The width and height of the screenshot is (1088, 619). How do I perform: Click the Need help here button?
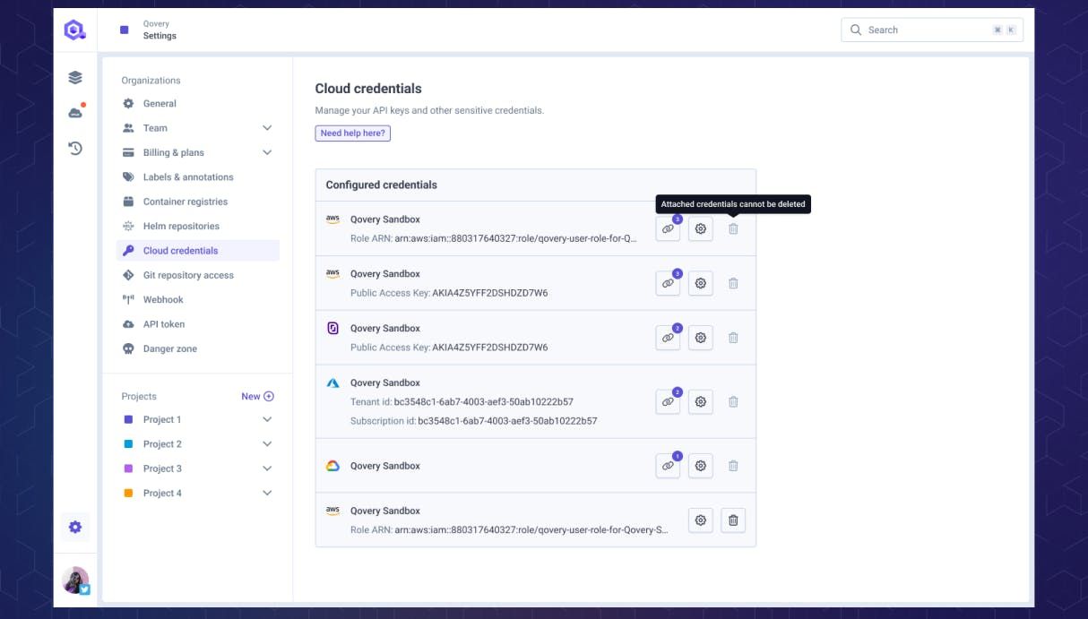click(352, 133)
